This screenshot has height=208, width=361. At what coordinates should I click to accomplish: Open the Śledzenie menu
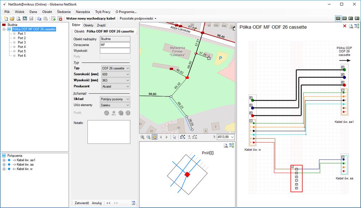click(64, 12)
